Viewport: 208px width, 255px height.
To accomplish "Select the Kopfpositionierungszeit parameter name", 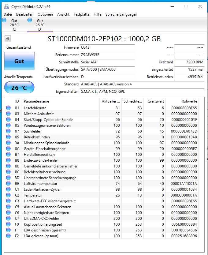I will click(43, 224).
